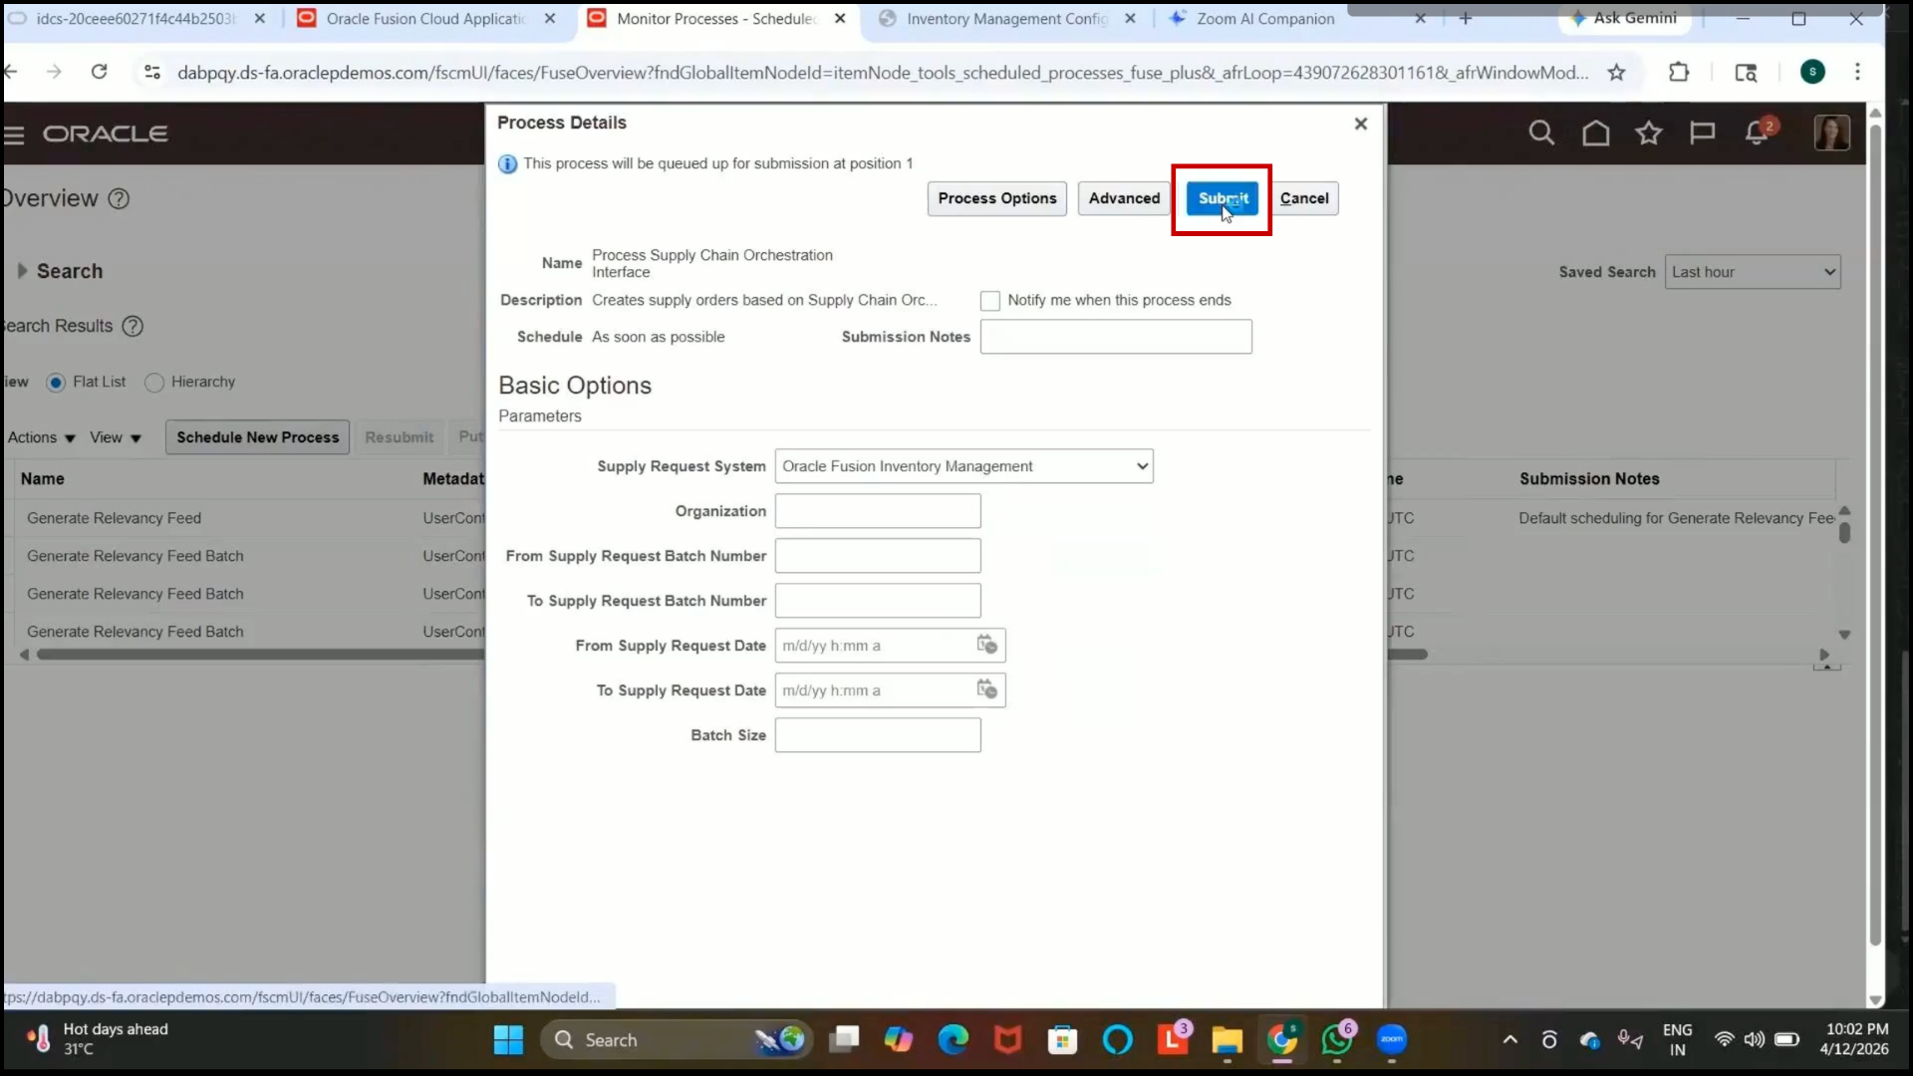Open the volume control in system tray
The height and width of the screenshot is (1076, 1913).
pyautogui.click(x=1755, y=1039)
